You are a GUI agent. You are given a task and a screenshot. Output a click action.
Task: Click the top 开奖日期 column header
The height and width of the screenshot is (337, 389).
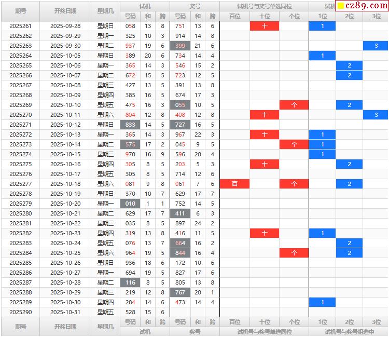65,11
